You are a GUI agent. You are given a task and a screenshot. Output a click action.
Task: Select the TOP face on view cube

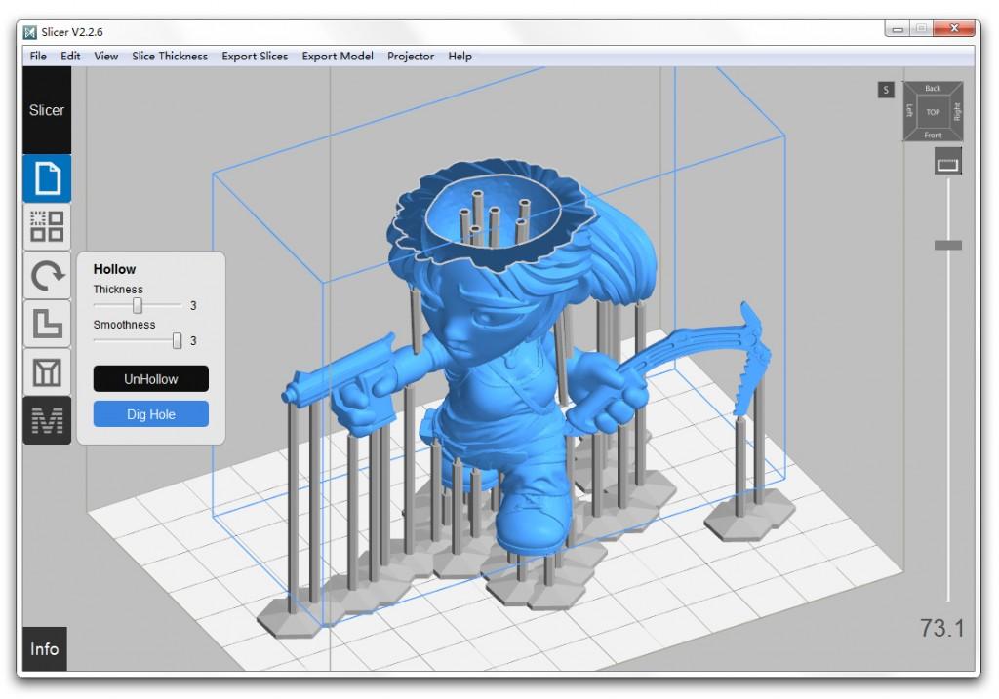933,112
